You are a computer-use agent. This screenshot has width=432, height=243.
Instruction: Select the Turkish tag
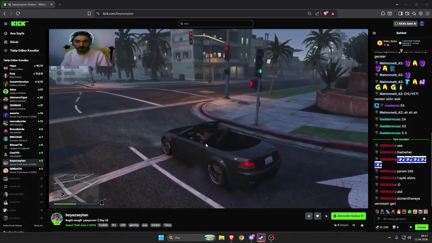click(x=103, y=225)
